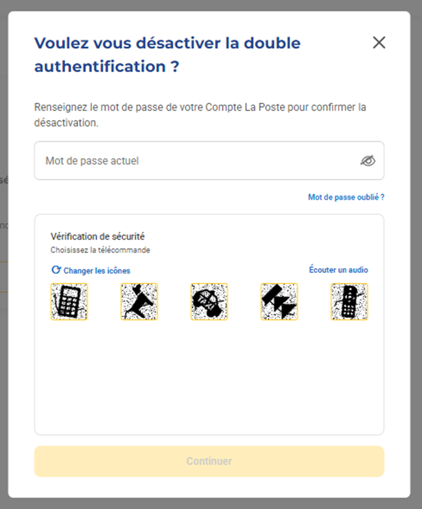Open the 'Mot de passe oublié ?' link

346,197
